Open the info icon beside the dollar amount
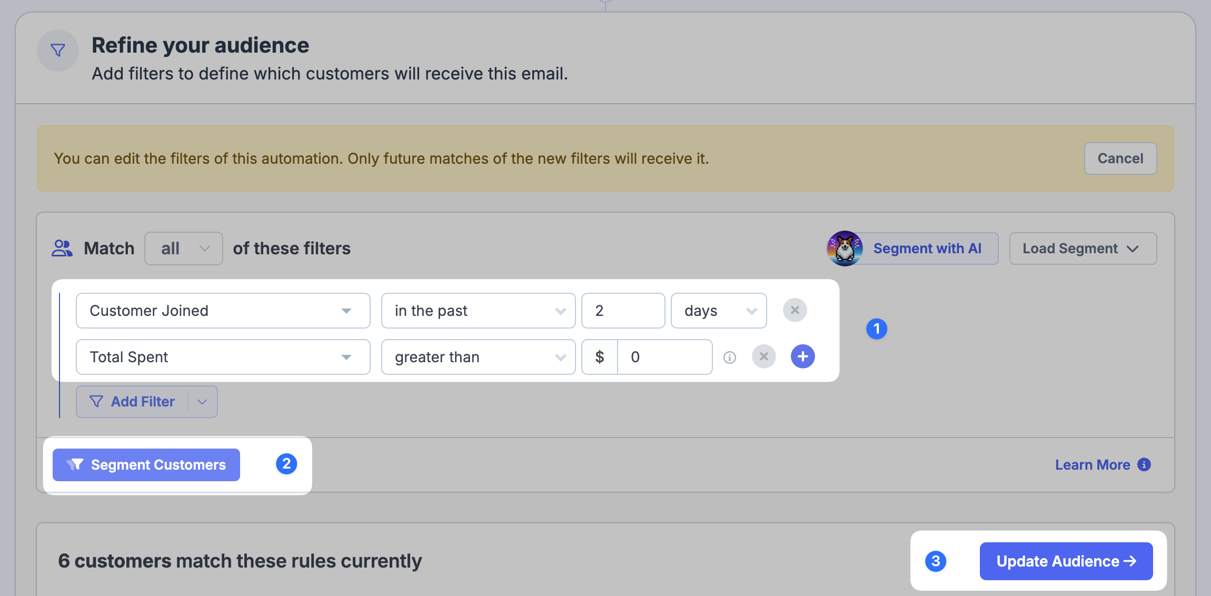 coord(730,357)
